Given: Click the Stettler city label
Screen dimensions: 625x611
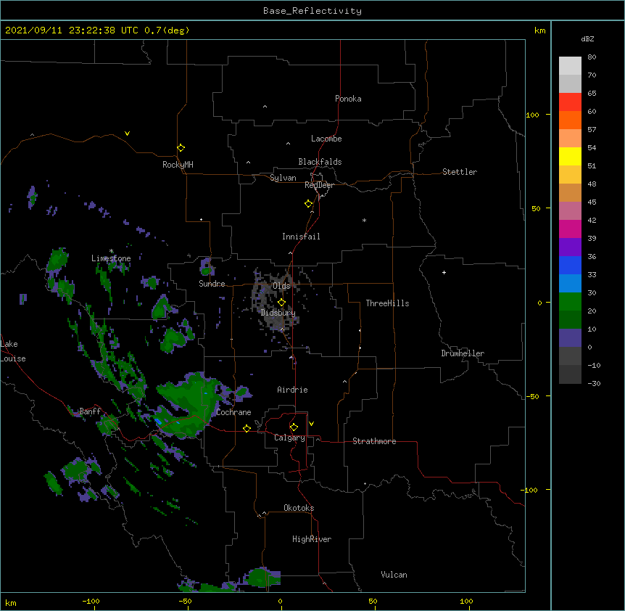Looking at the screenshot, I should (460, 172).
